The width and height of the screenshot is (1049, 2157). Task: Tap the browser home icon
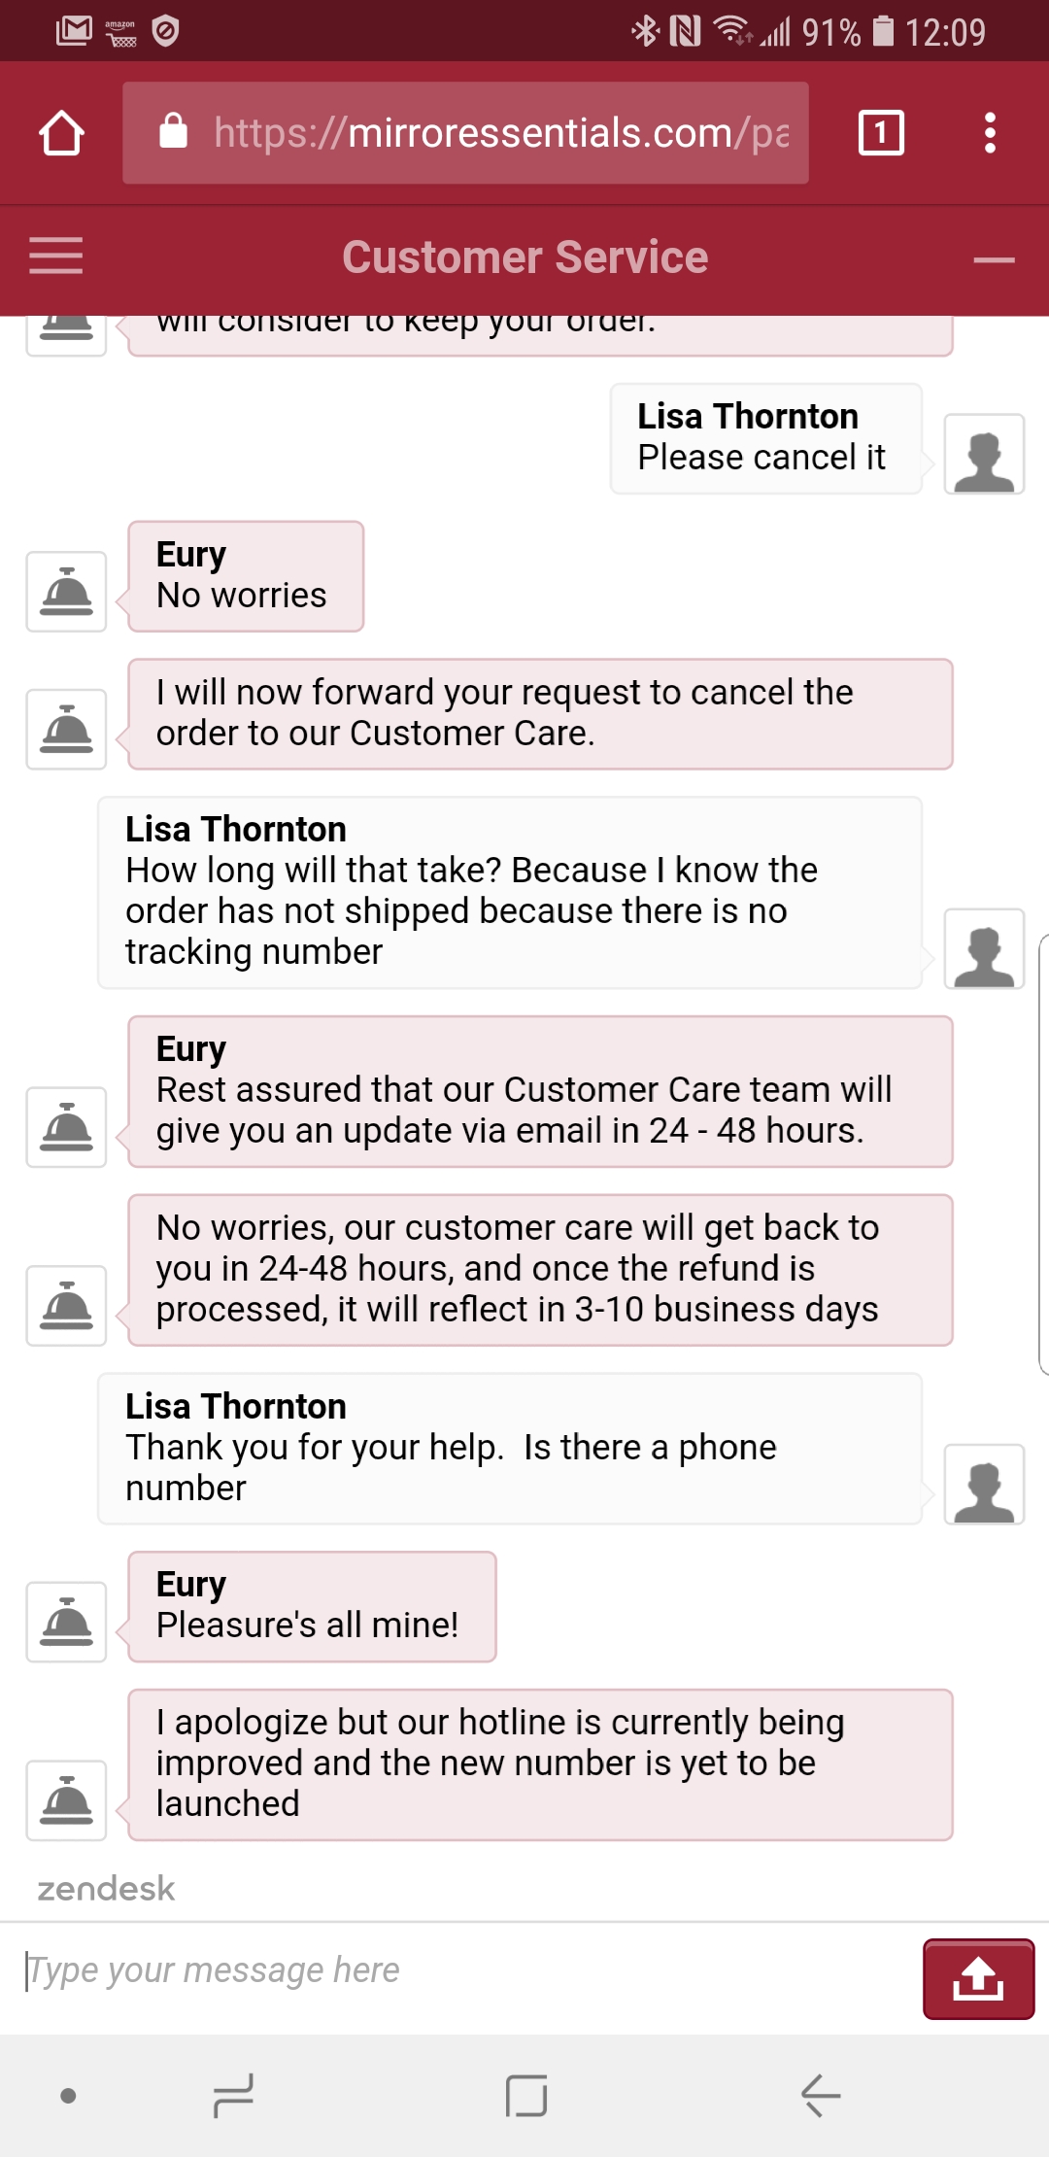click(61, 133)
